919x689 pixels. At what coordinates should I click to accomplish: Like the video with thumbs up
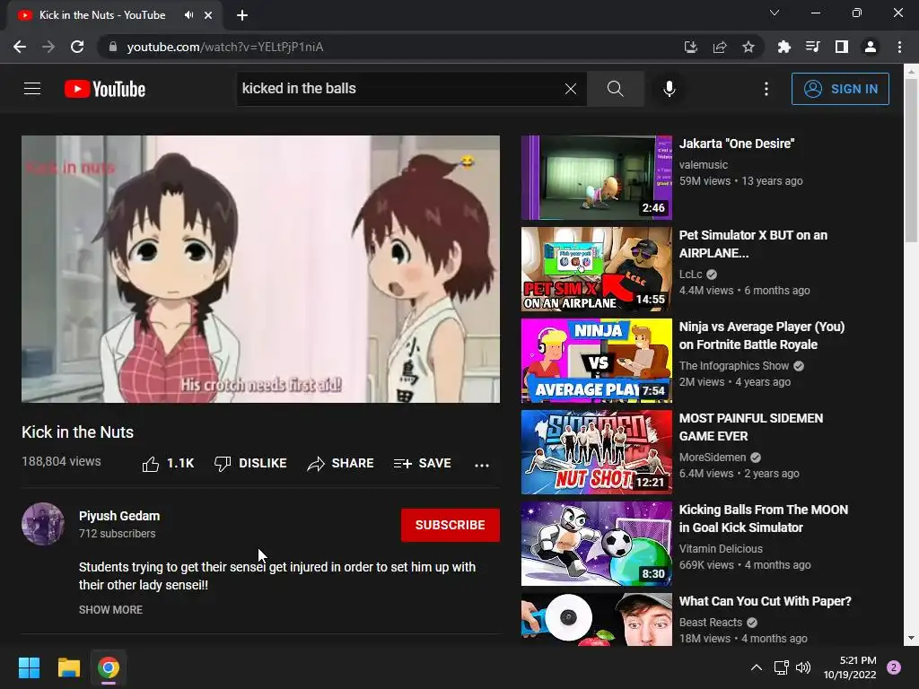(168, 464)
